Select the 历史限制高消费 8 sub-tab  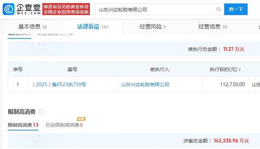click(64, 125)
